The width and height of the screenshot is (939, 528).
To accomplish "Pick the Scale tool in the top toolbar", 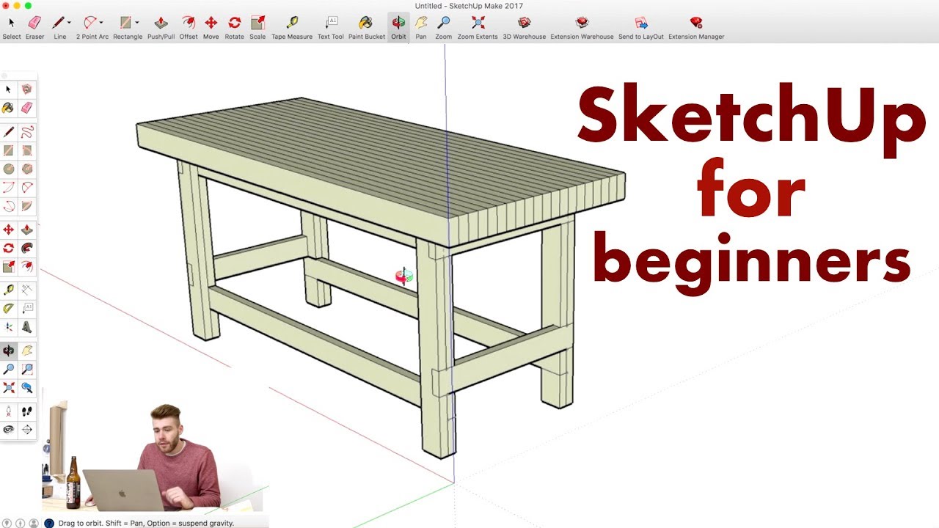I will pos(257,27).
